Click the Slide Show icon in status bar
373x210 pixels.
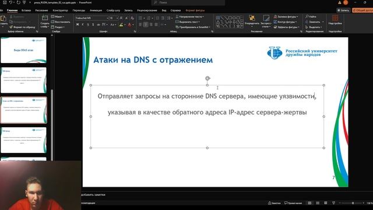(x=334, y=203)
